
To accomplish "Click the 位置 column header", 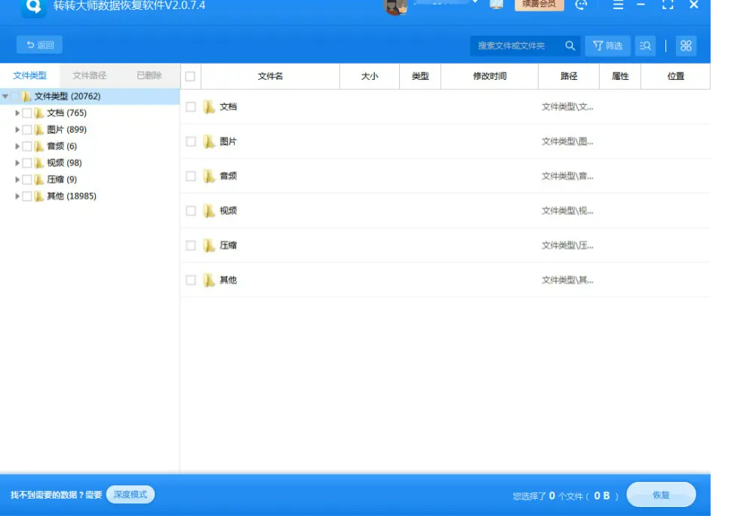I will [x=676, y=76].
